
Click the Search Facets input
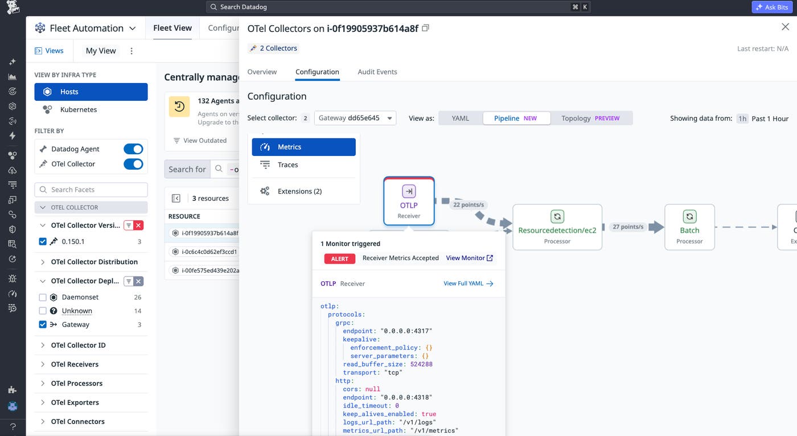[91, 190]
